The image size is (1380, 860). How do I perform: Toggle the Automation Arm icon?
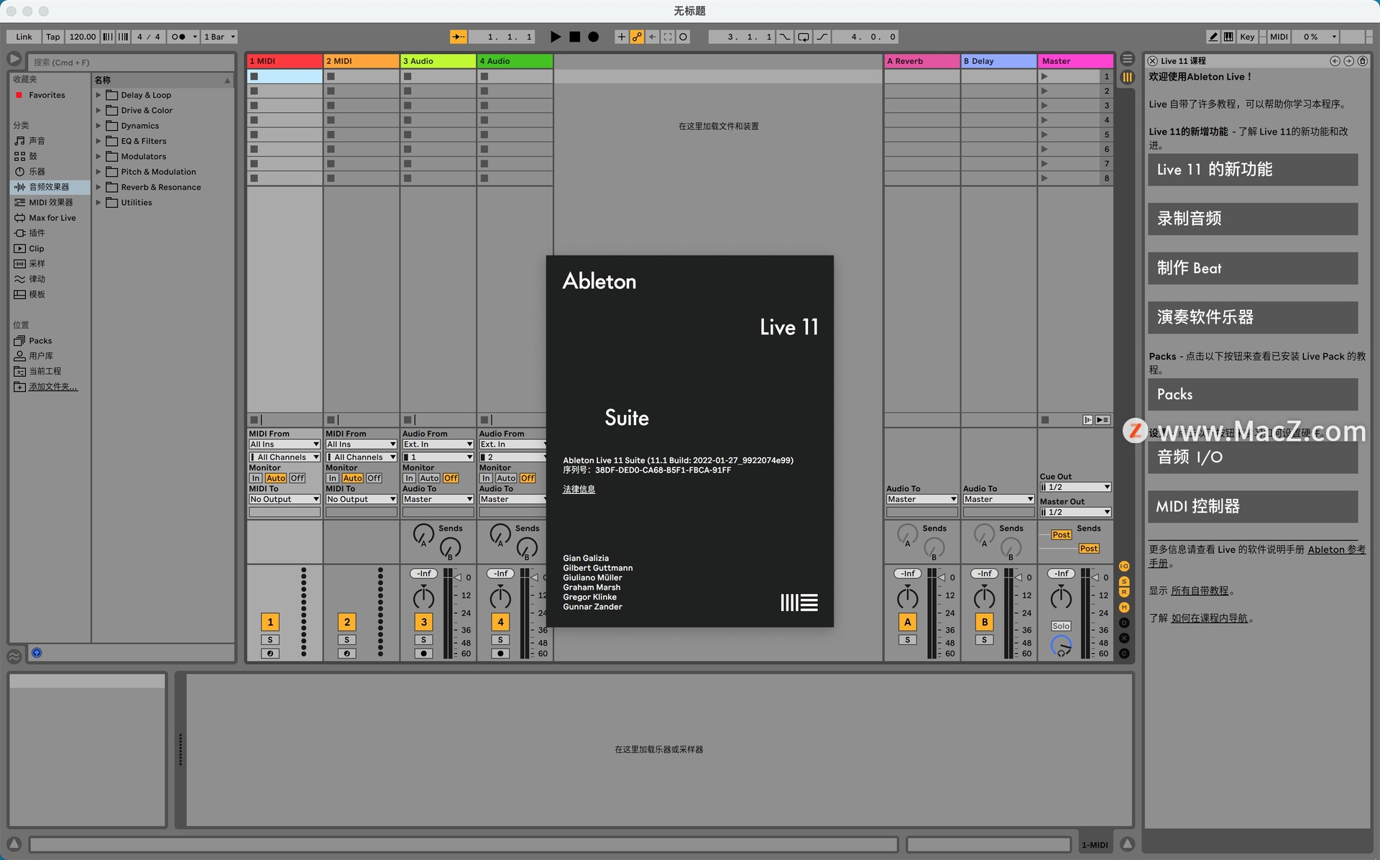tap(637, 37)
